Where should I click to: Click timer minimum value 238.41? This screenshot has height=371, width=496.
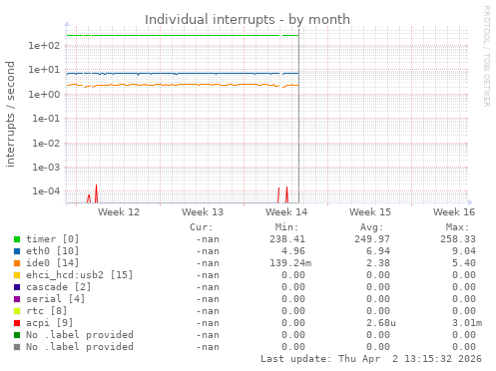[x=287, y=239]
